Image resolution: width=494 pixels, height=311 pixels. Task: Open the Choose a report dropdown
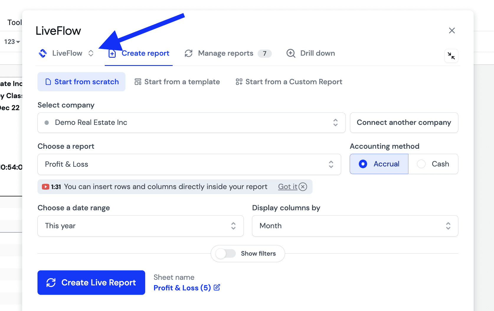[189, 164]
